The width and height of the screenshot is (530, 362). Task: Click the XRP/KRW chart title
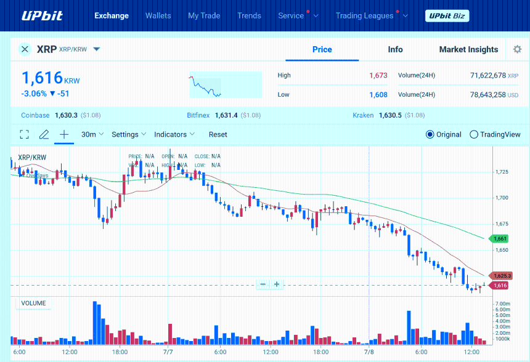(32, 158)
